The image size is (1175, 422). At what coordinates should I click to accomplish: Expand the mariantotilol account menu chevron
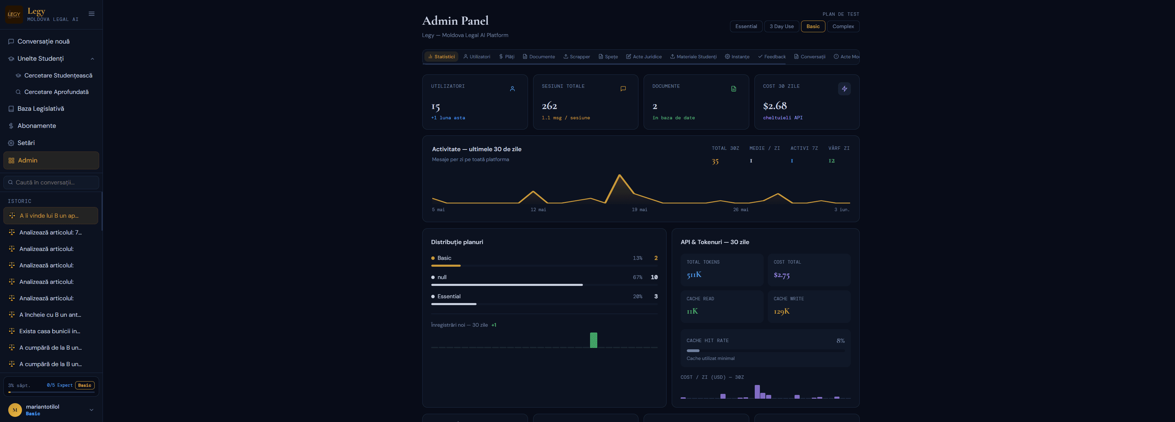coord(91,410)
